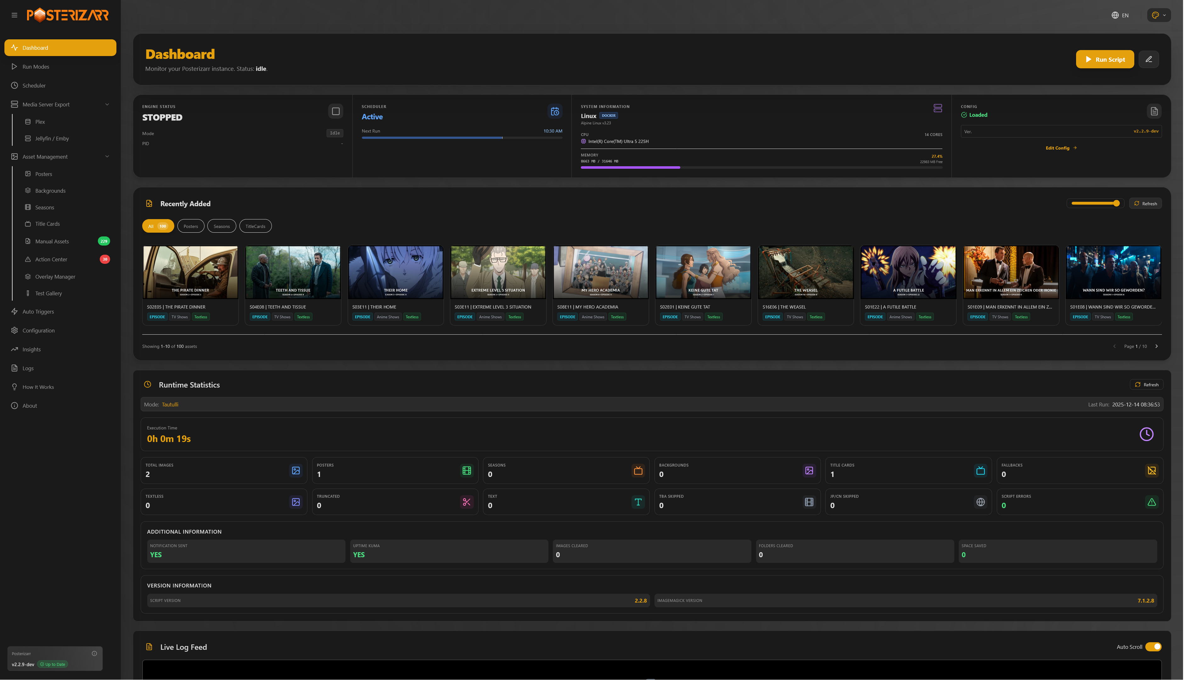Click the config document icon

click(1154, 112)
